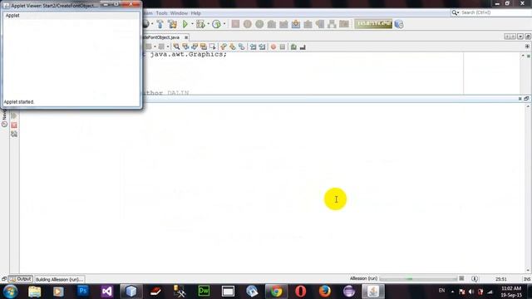Click the 25:51 cursor position indicator
This screenshot has width=532, height=299.
pyautogui.click(x=500, y=279)
